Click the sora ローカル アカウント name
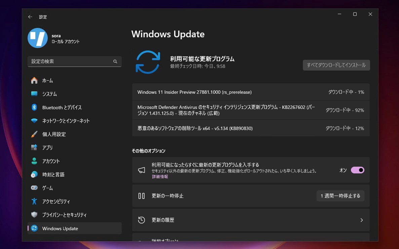This screenshot has width=399, height=249. pos(66,38)
